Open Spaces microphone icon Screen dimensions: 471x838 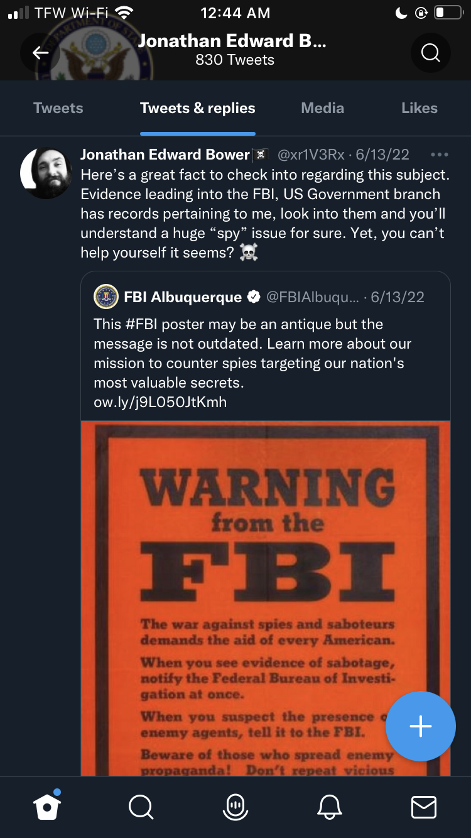click(x=235, y=807)
